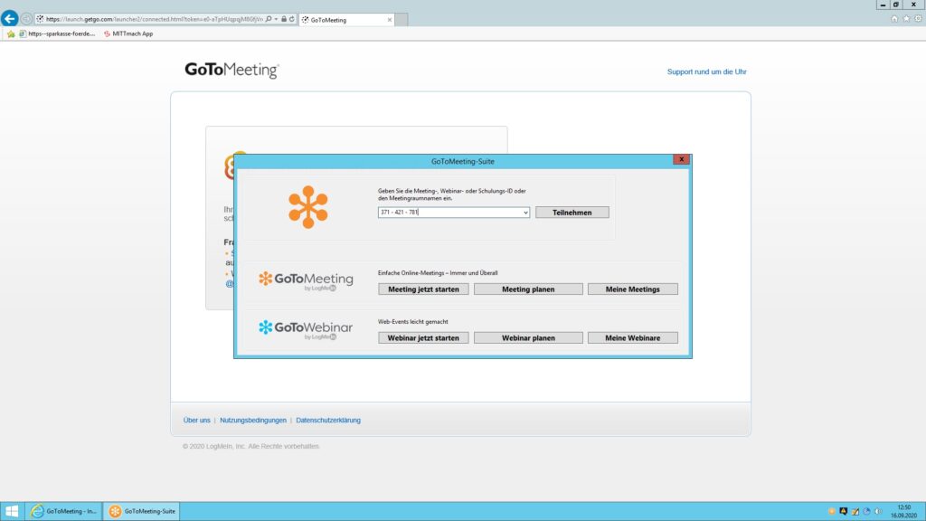Click the warning notification tray icon
This screenshot has height=521, width=926.
(x=844, y=512)
